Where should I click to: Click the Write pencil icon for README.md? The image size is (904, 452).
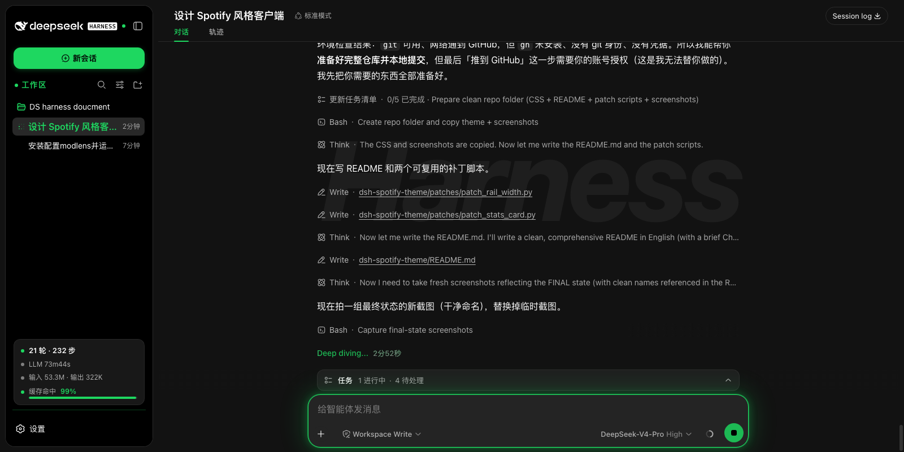[321, 260]
